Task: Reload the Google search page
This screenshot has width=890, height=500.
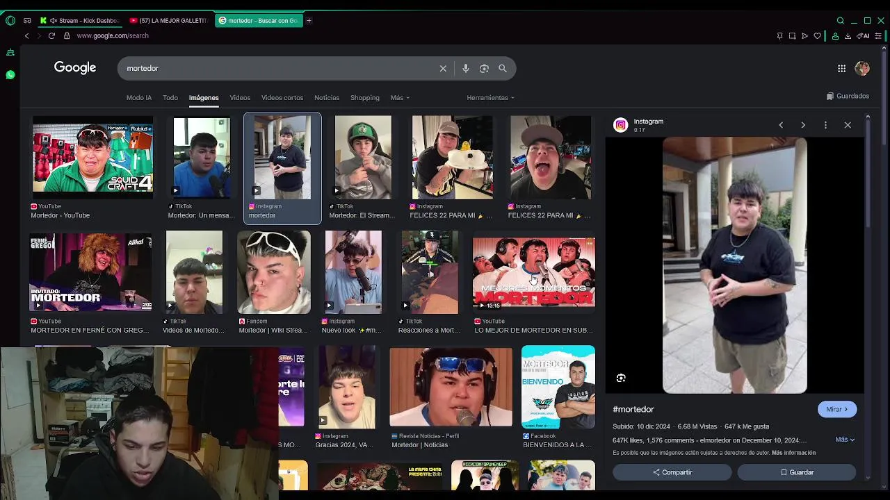Action: click(x=51, y=35)
